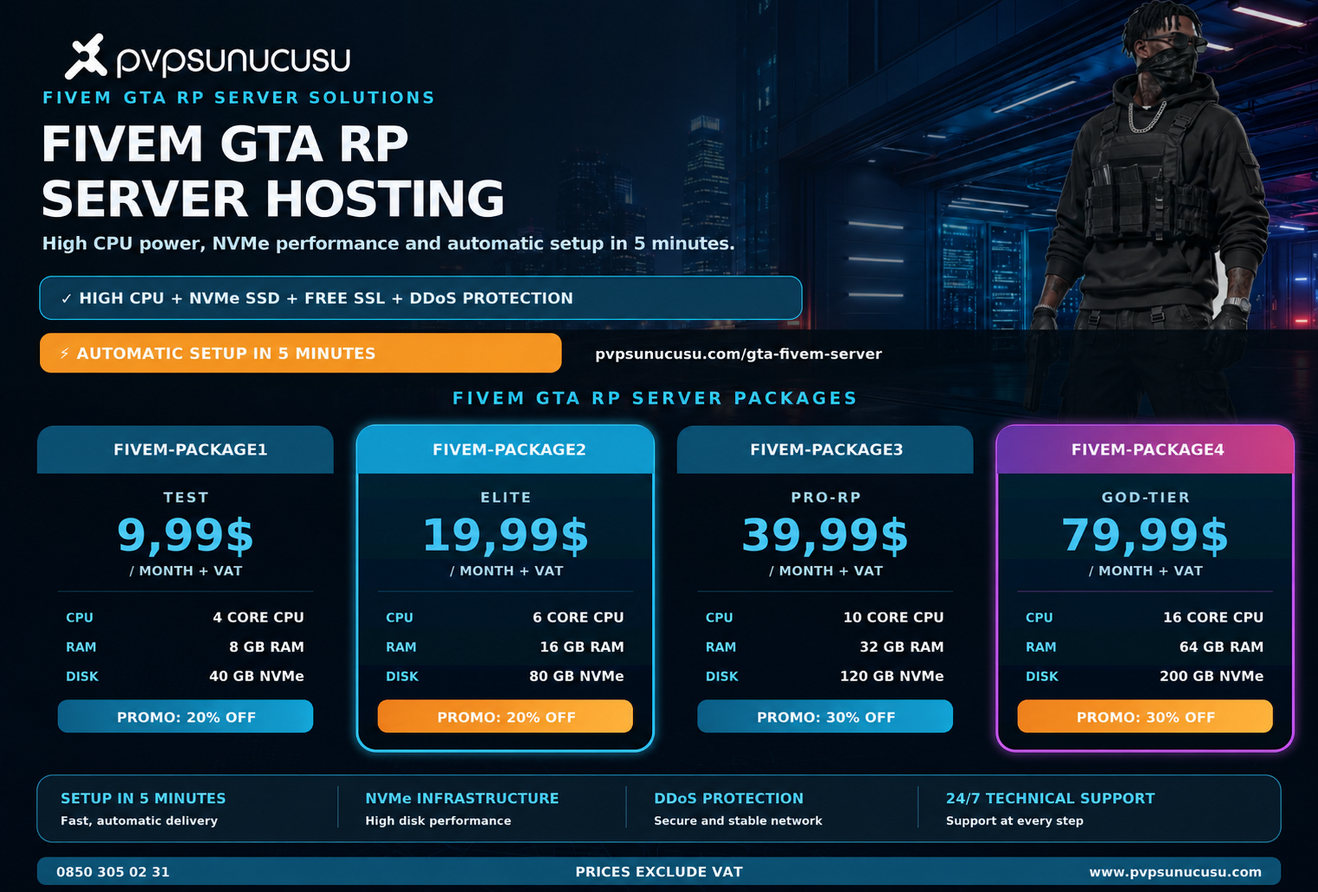Select the FIVEM-PACKAGE2 header

point(505,449)
